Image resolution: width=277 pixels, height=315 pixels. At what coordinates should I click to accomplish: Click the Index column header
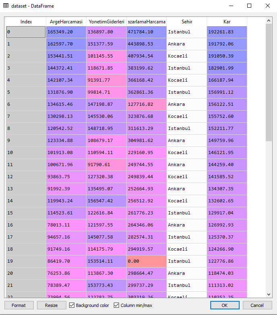26,22
